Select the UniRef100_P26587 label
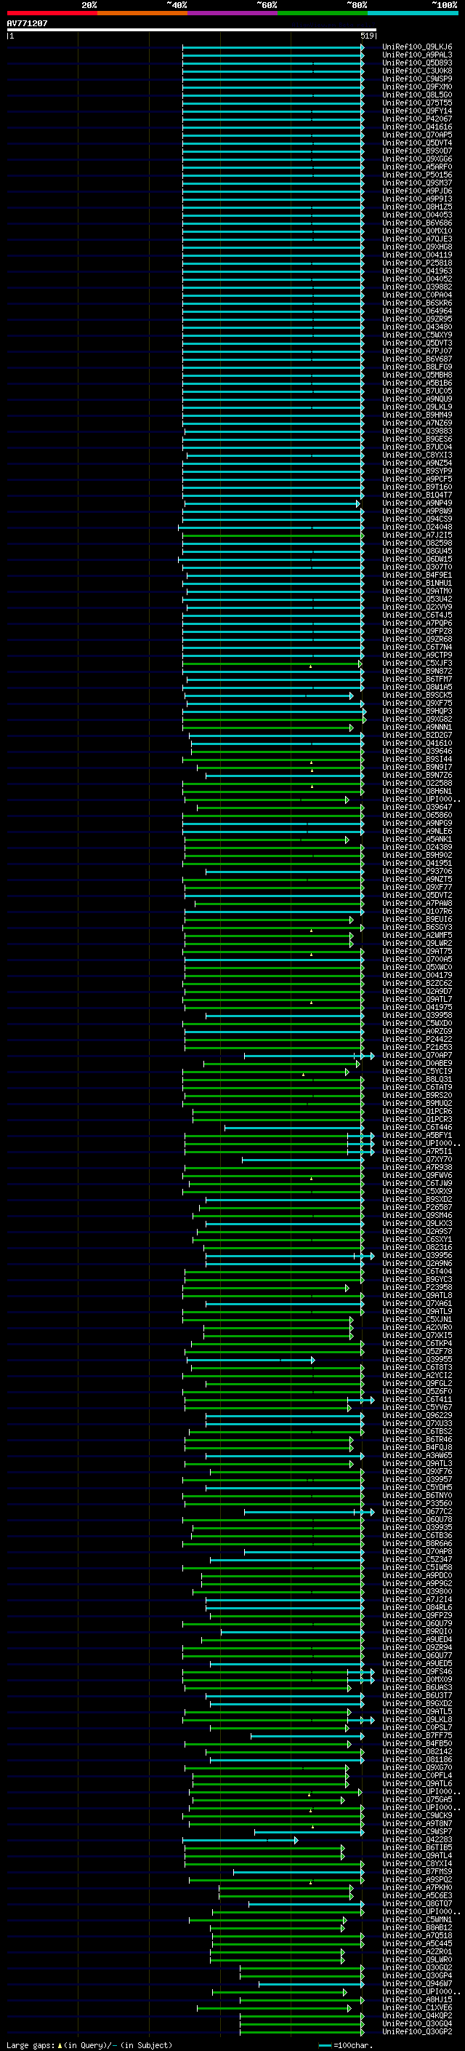The width and height of the screenshot is (465, 2051). click(417, 1207)
